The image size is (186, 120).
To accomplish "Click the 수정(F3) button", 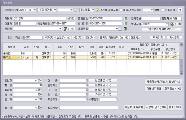I will [x=77, y=38].
